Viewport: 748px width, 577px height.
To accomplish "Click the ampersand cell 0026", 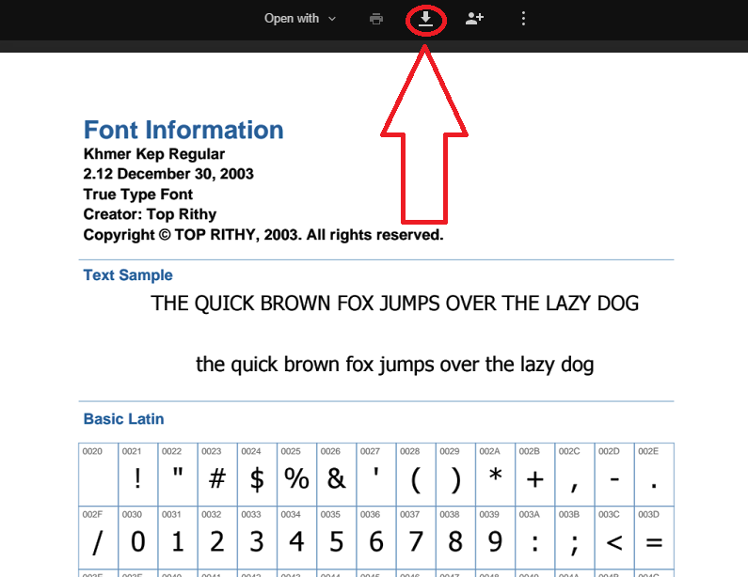I will point(336,475).
